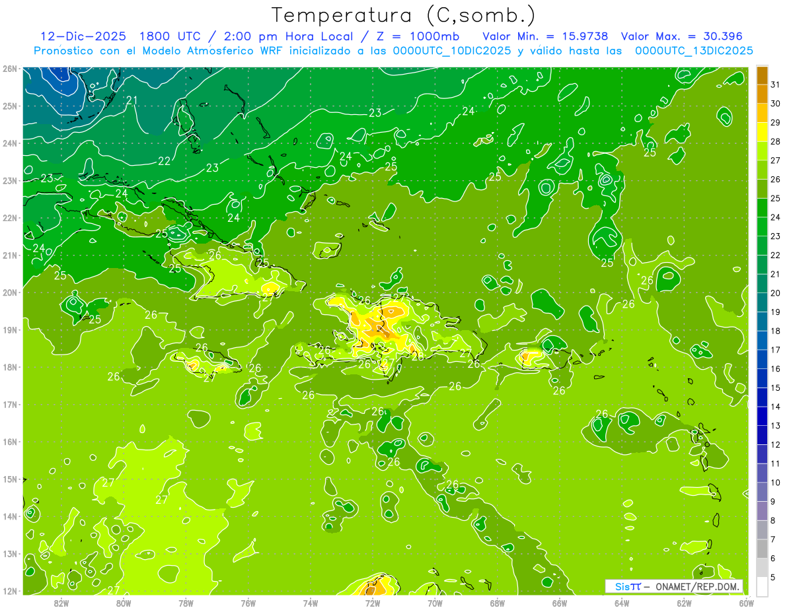793x612 pixels.
Task: Click the '20N' latitude axis label
Action: [x=9, y=292]
